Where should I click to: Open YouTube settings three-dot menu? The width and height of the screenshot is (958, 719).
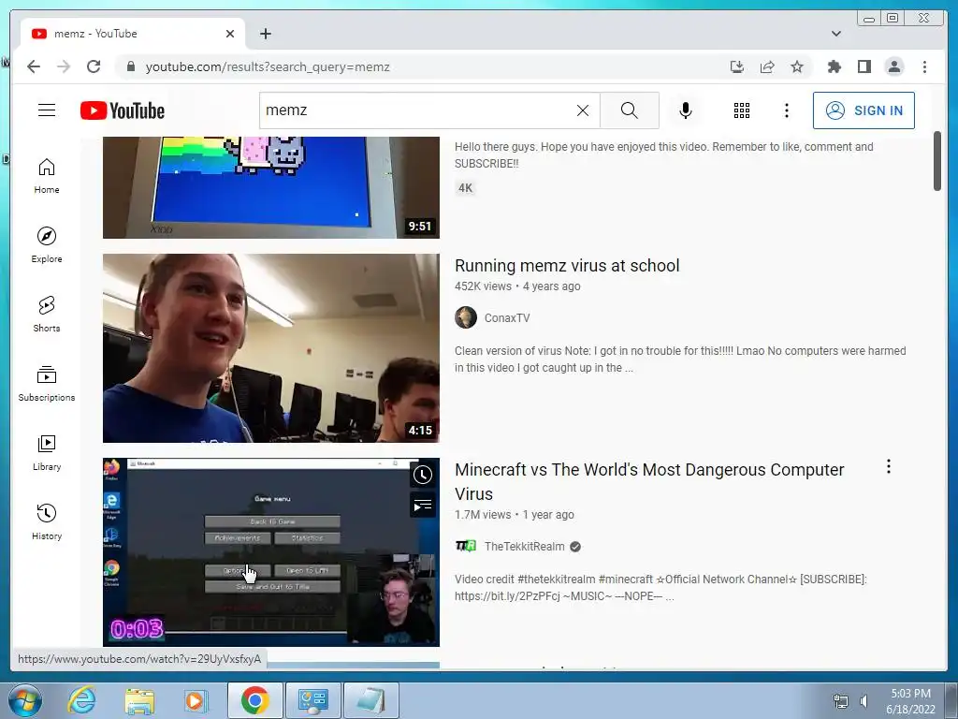click(x=786, y=110)
